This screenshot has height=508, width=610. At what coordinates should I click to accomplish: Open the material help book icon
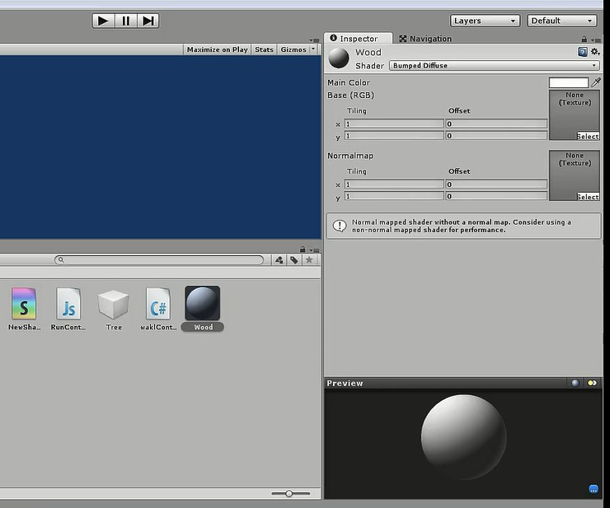(583, 52)
